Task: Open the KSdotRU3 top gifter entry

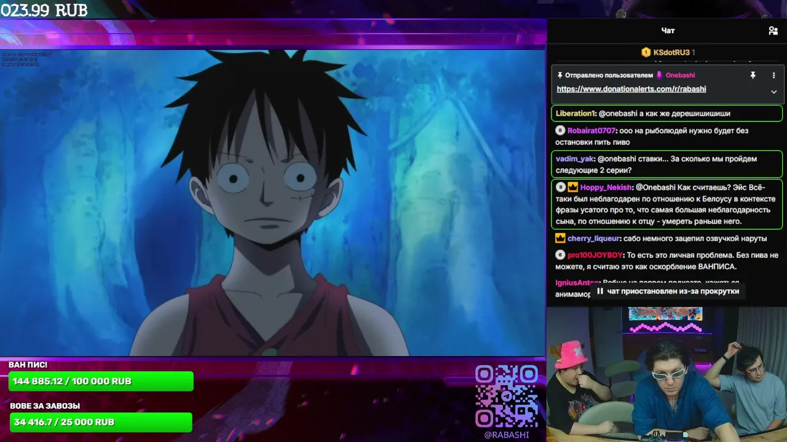Action: 668,53
